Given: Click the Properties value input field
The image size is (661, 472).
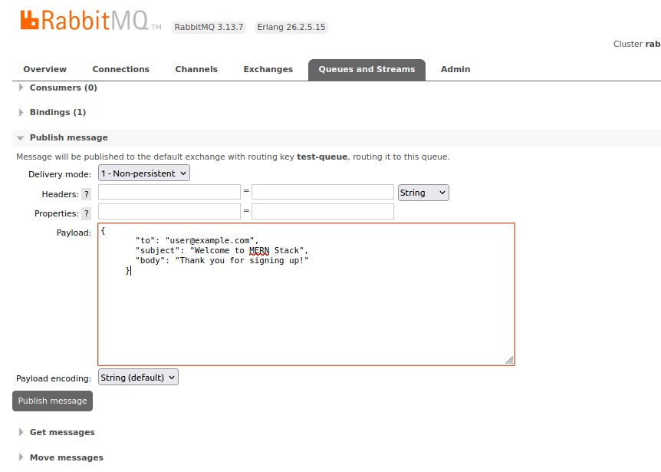Looking at the screenshot, I should click(322, 211).
